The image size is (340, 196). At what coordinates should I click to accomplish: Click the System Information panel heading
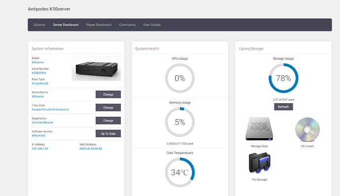point(48,49)
